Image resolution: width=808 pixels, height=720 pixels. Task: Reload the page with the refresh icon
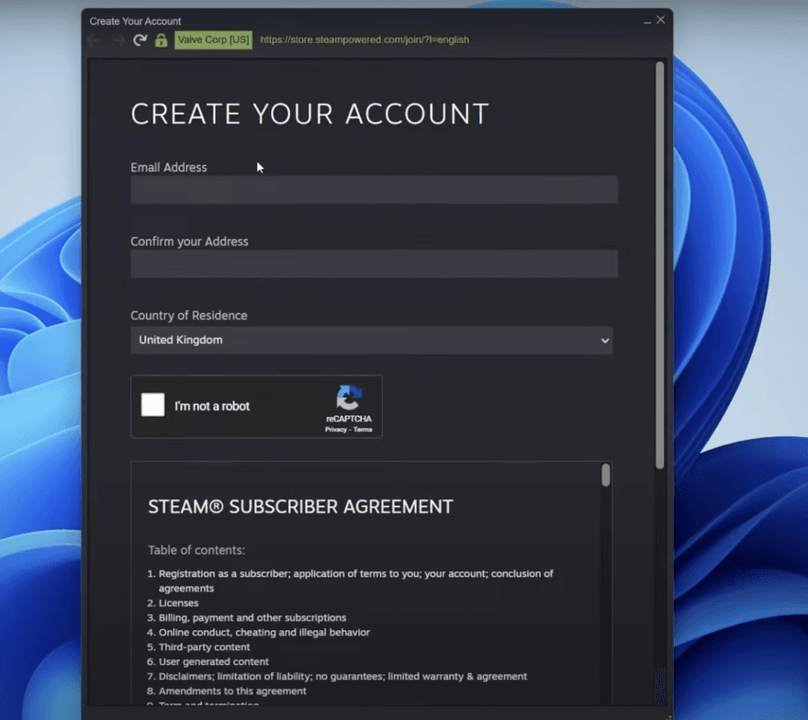click(x=140, y=40)
